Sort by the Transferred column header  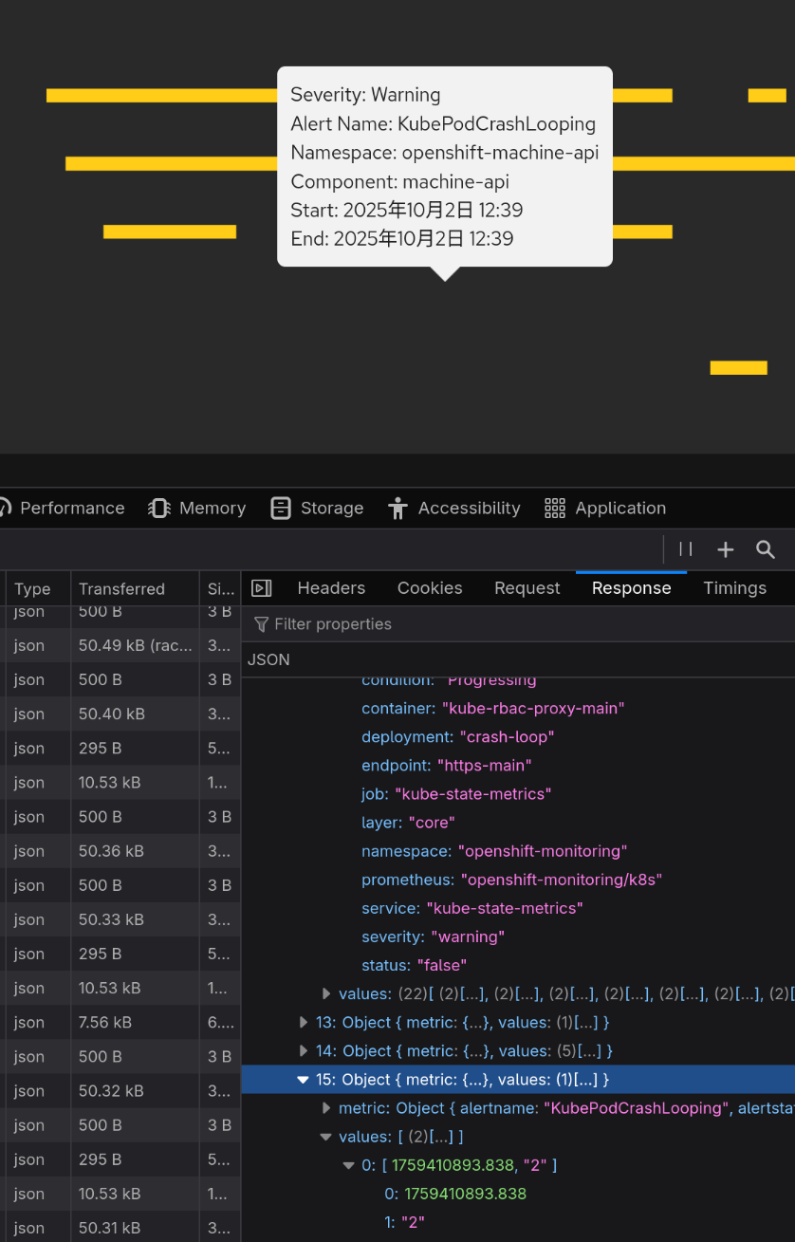[x=121, y=589]
